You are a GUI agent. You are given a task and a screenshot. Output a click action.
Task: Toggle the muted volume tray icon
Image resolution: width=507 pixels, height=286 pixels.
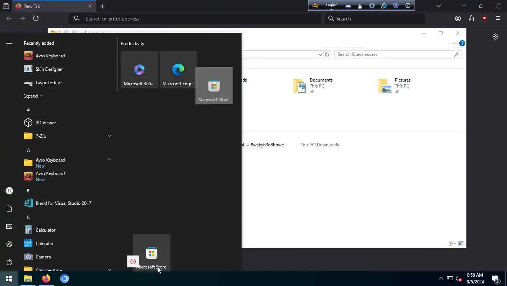[459, 279]
